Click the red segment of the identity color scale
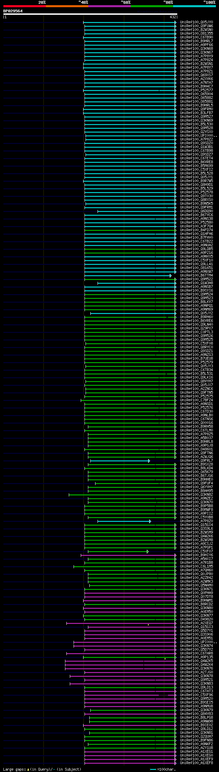219x772 pixels. [x=24, y=6]
